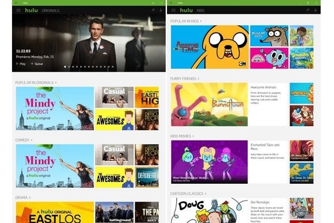Expand Furry Friends category
This screenshot has height=223, width=334.
pyautogui.click(x=185, y=79)
